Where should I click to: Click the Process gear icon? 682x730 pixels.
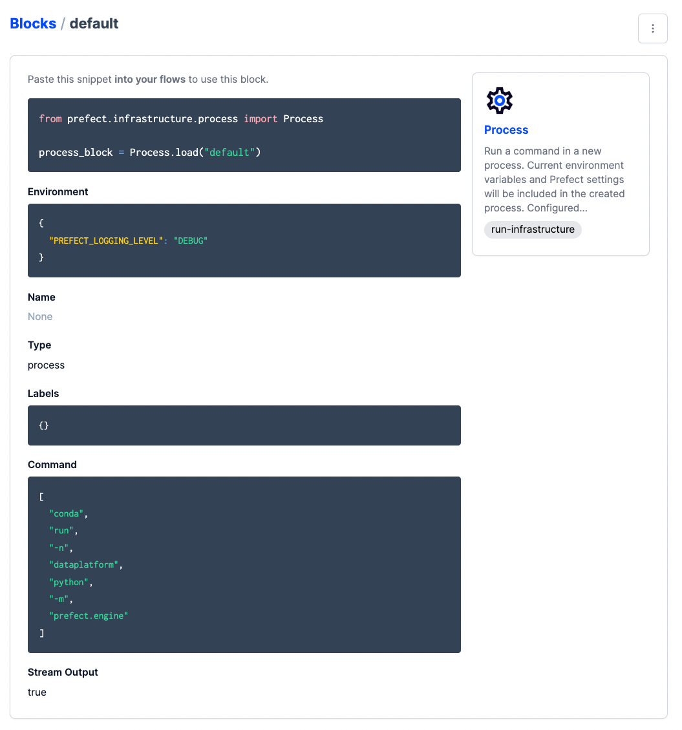499,100
